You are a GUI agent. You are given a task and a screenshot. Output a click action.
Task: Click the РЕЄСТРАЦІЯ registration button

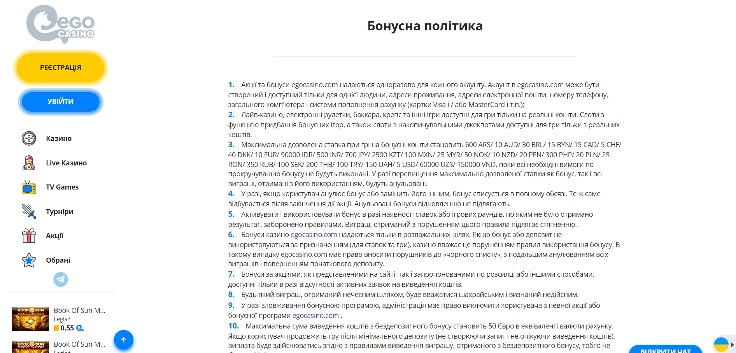[61, 68]
